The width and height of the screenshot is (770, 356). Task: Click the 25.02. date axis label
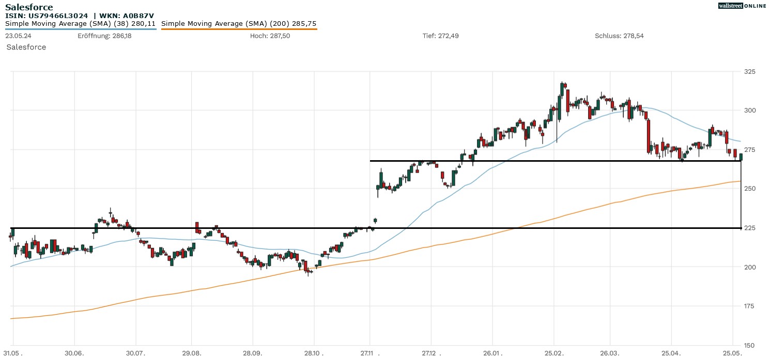click(x=554, y=352)
